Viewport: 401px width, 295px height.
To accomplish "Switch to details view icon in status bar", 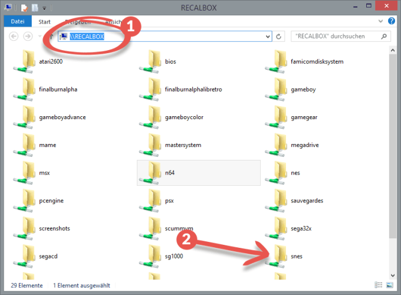I will (x=379, y=285).
